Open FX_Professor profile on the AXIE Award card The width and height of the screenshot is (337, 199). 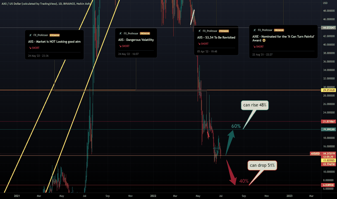[265, 30]
